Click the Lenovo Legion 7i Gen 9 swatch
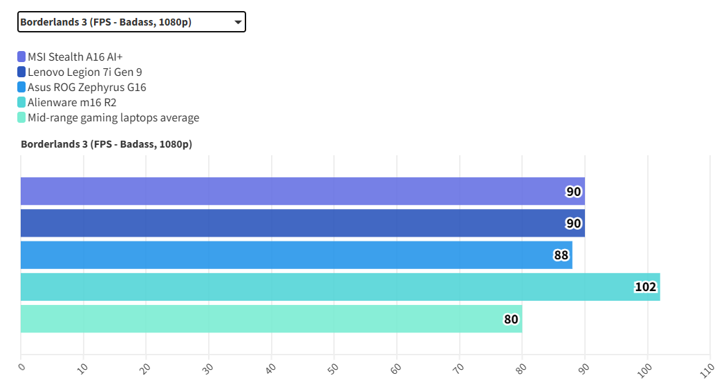The height and width of the screenshot is (387, 726). (x=21, y=72)
